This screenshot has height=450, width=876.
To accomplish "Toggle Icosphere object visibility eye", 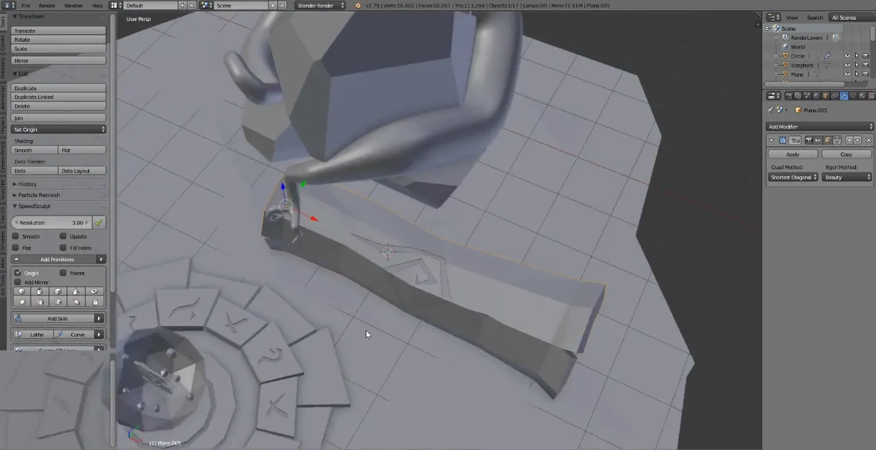I will [847, 65].
